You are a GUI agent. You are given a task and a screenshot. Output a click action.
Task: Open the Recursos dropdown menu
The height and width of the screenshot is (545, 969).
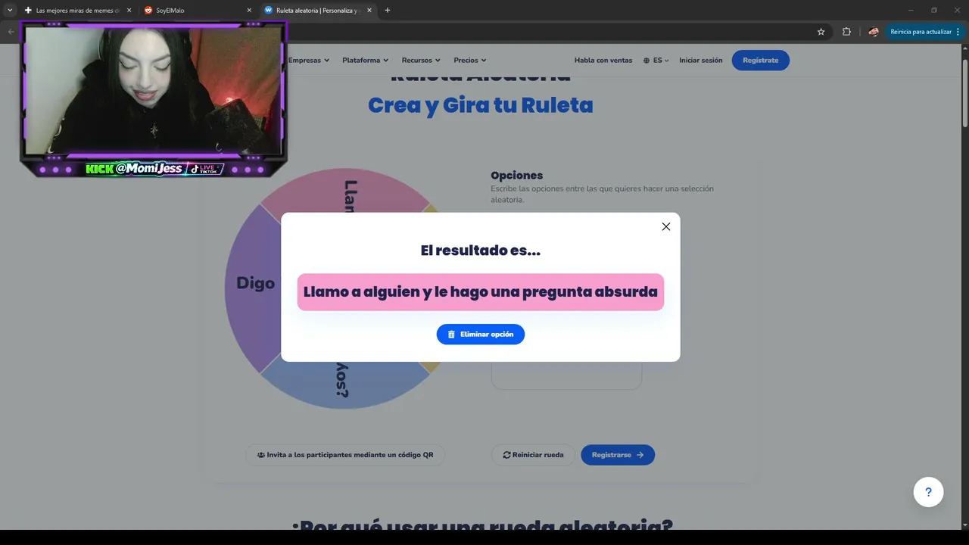tap(421, 61)
